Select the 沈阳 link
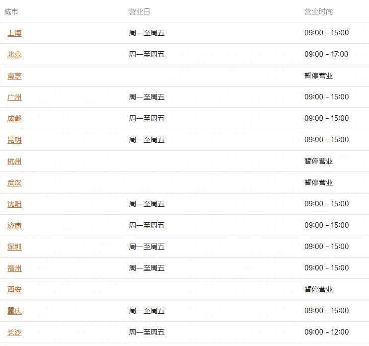 pos(14,204)
